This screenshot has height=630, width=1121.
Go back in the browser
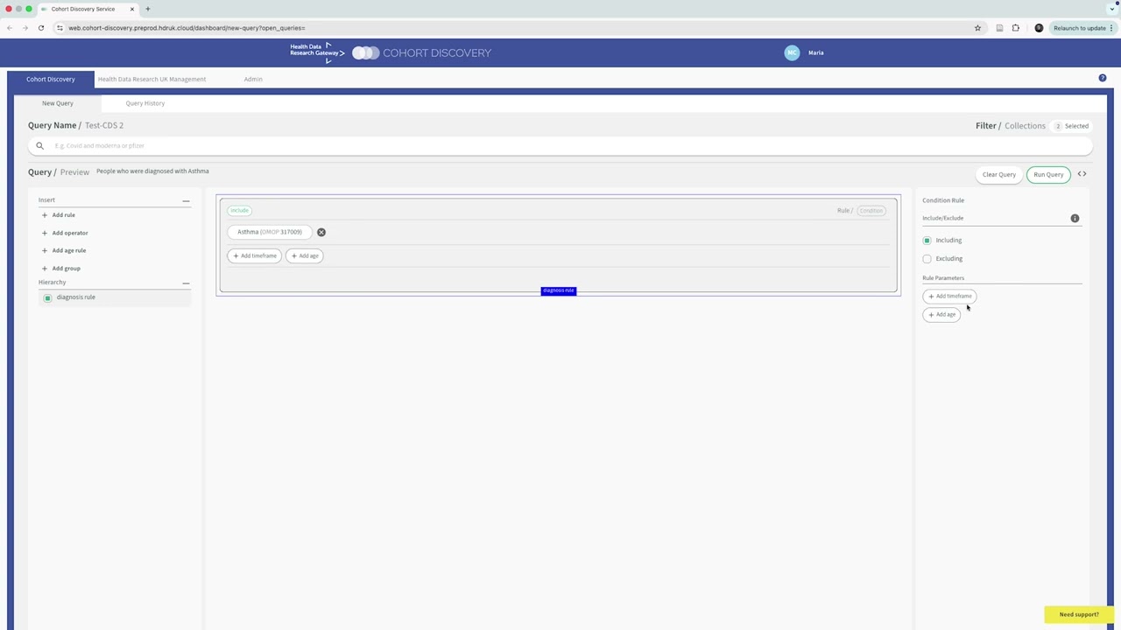point(10,28)
